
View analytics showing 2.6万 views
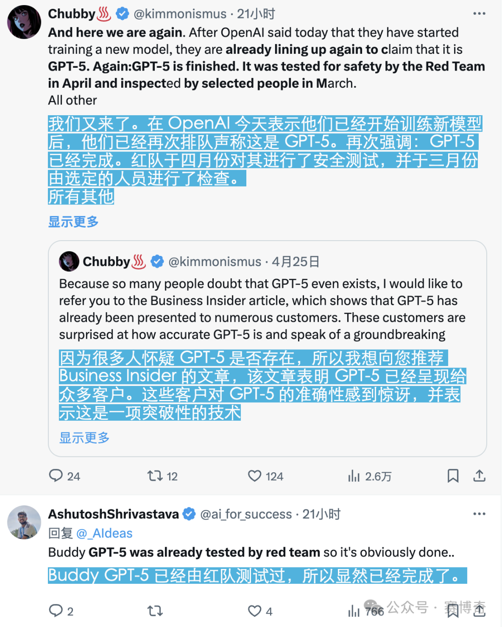[354, 476]
